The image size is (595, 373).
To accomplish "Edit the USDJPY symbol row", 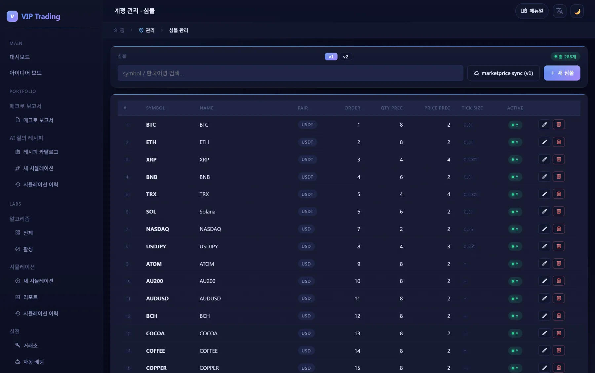I will tap(544, 246).
